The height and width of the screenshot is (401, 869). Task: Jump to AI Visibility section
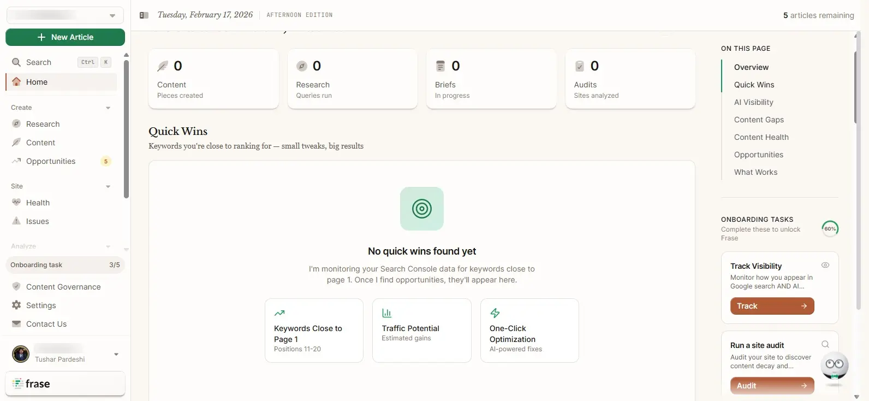[753, 102]
